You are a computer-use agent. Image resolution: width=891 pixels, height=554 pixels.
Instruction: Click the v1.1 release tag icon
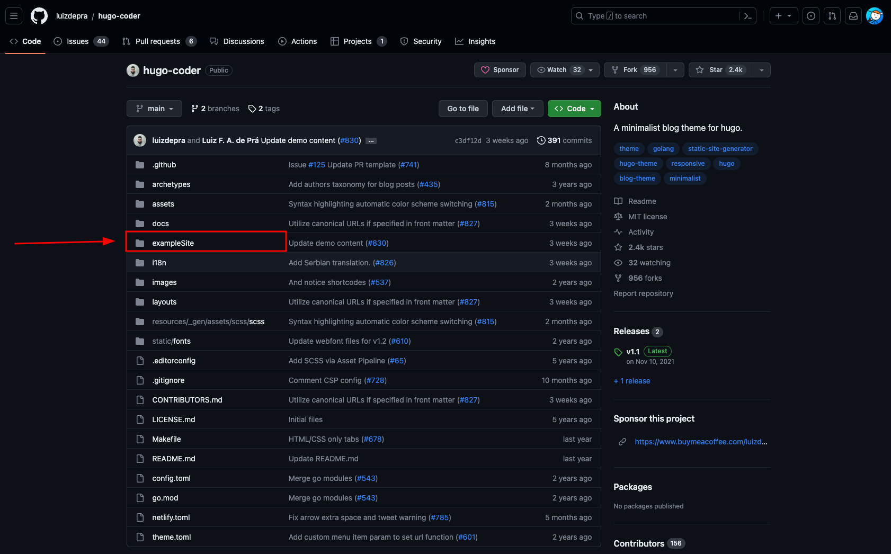618,352
